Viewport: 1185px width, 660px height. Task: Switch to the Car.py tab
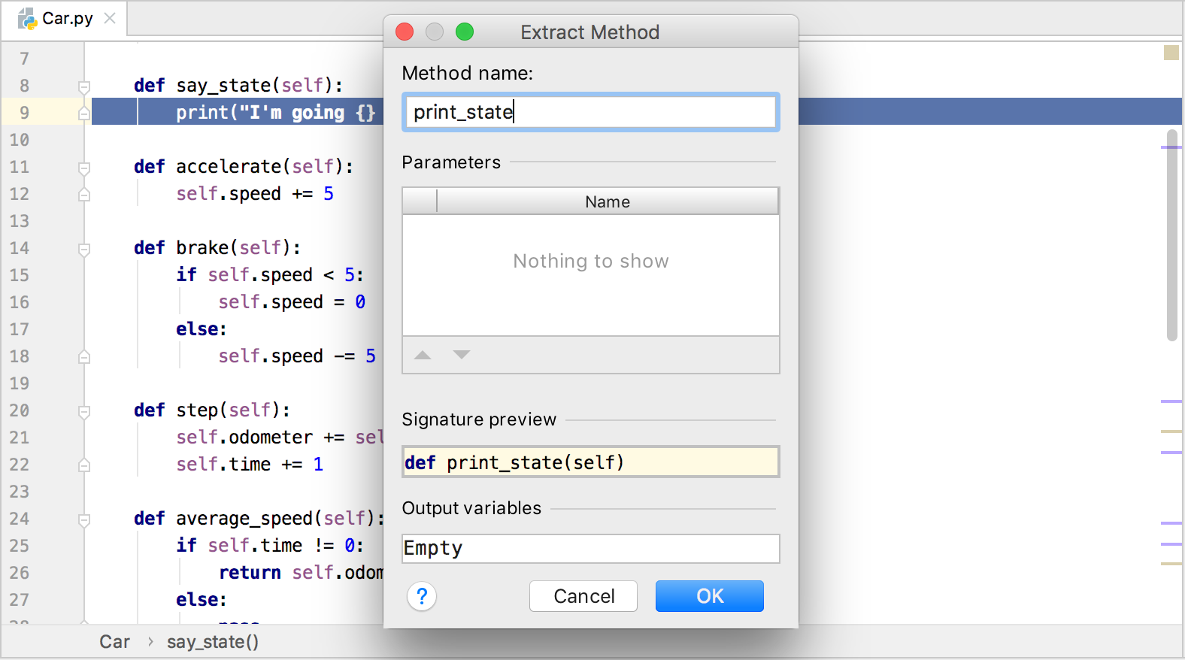[67, 18]
